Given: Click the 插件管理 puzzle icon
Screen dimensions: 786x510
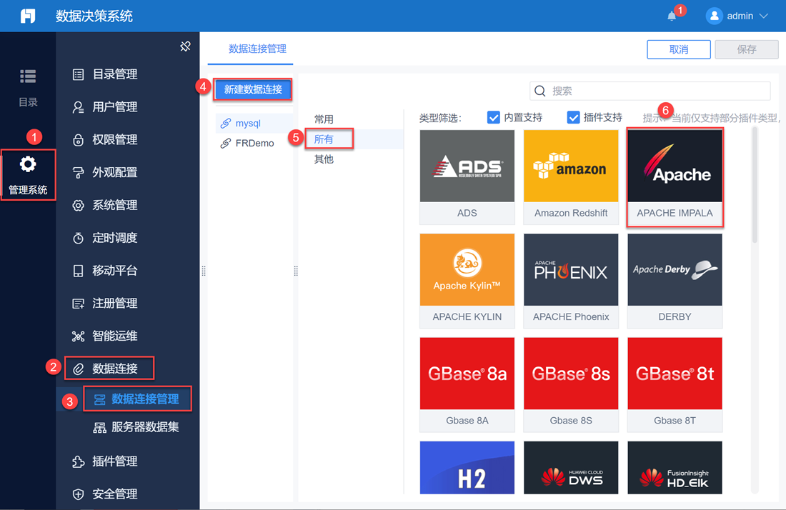Looking at the screenshot, I should (78, 461).
